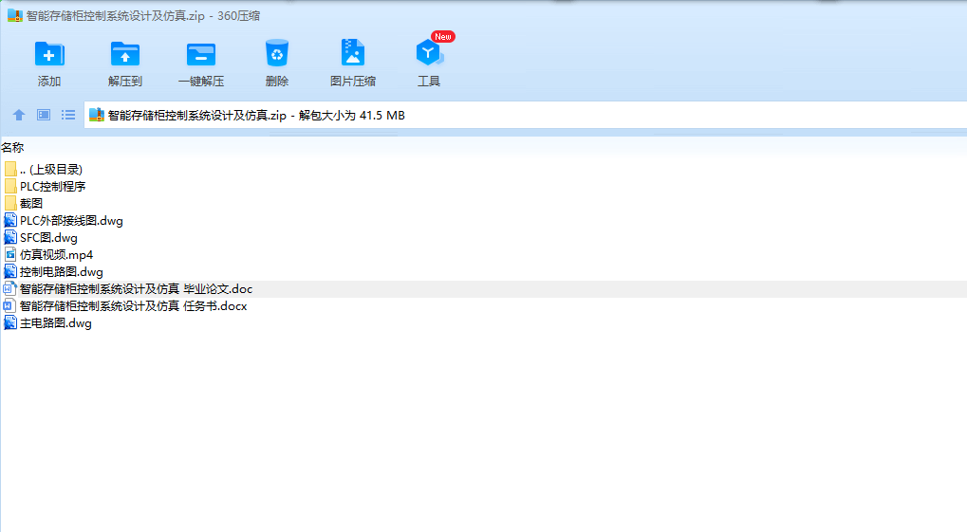Switch to large icon view mode
Screen dimensions: 967x532
click(x=43, y=116)
